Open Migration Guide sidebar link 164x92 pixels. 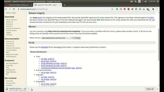point(12,54)
